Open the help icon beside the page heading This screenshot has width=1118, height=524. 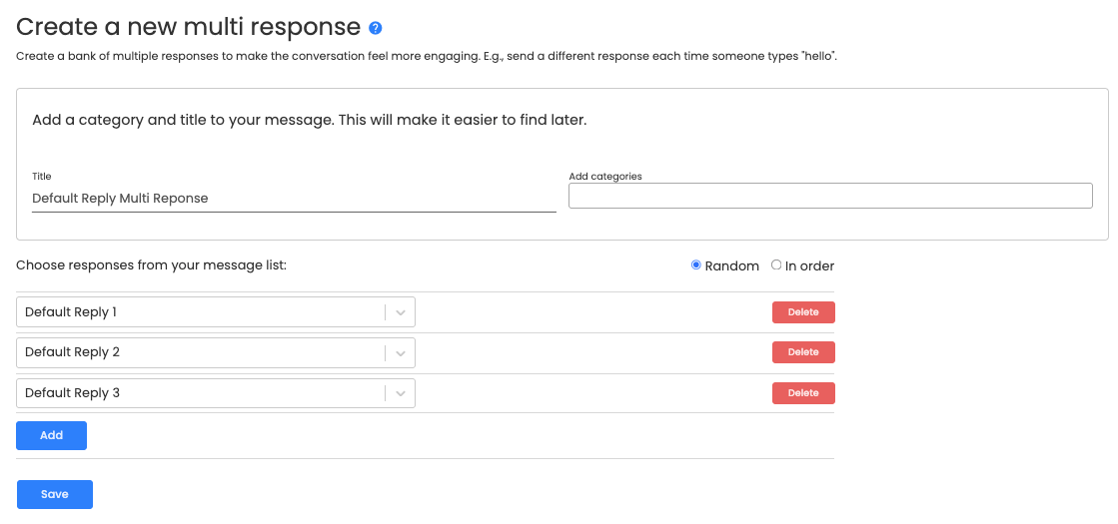[376, 28]
